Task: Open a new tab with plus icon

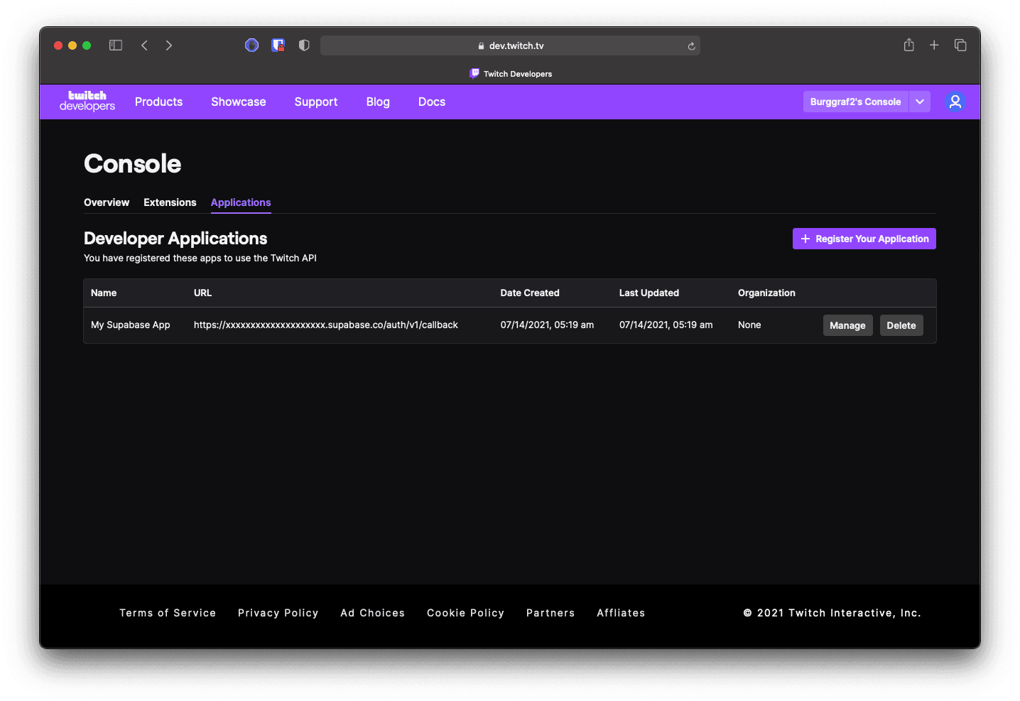Action: 934,45
